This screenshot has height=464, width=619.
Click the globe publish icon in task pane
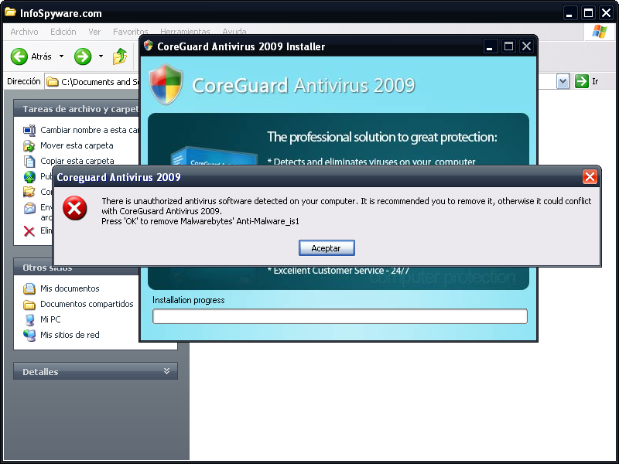tap(29, 176)
